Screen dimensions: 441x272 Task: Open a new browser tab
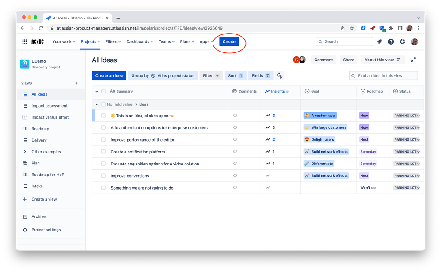click(x=118, y=18)
